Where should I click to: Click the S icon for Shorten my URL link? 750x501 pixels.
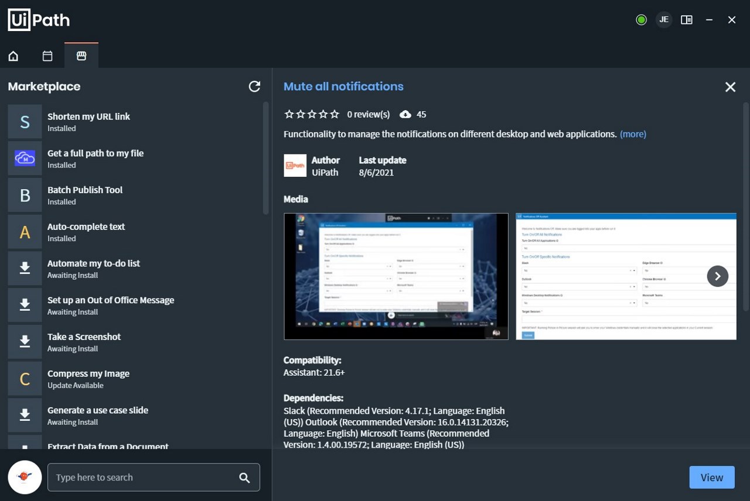coord(25,122)
